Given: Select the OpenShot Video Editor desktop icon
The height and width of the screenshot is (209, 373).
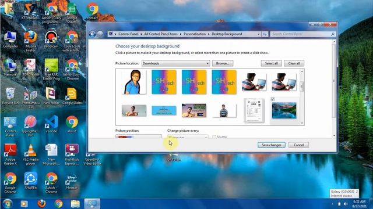Looking at the screenshot, I should (x=92, y=159).
